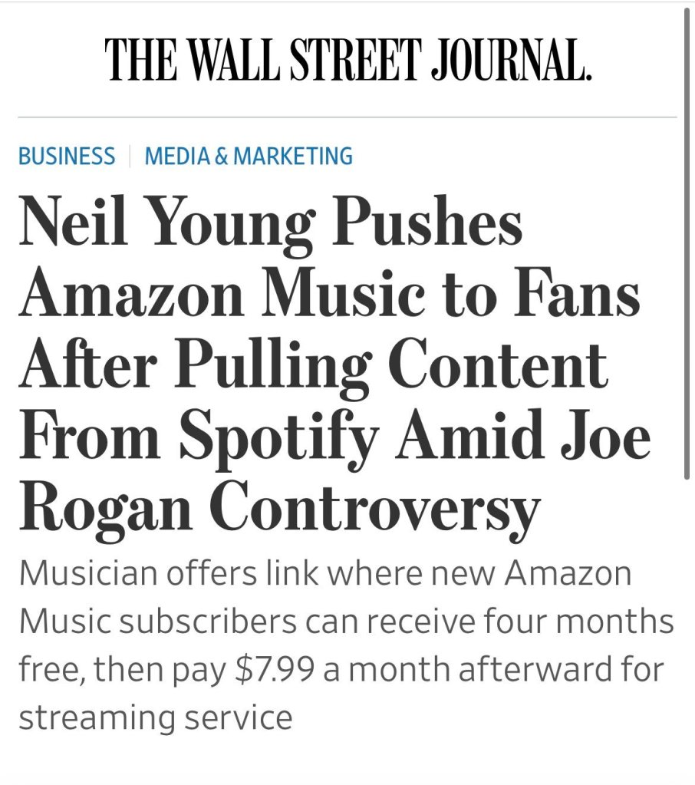
Task: Click the divider between BUSINESS and MEDIA
Action: coord(130,157)
